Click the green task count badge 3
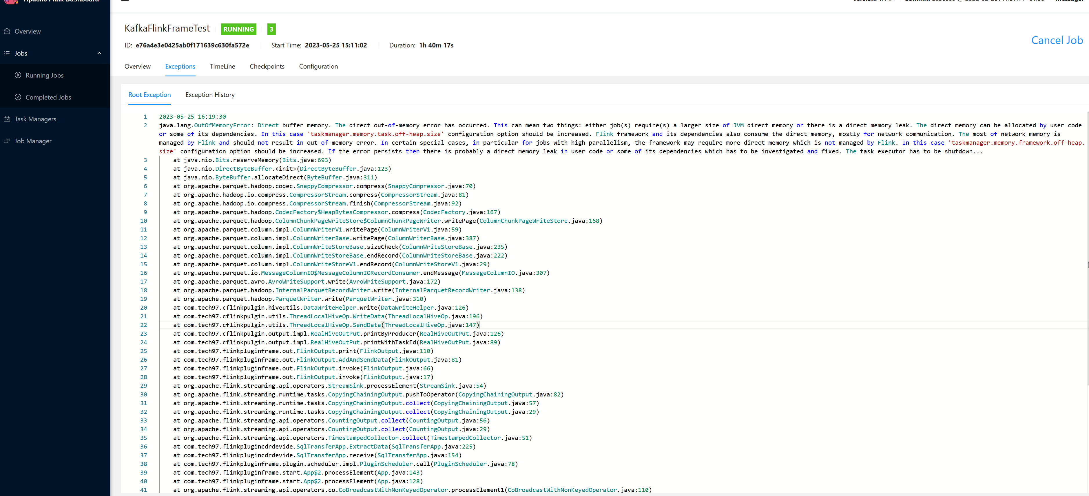 coord(271,29)
